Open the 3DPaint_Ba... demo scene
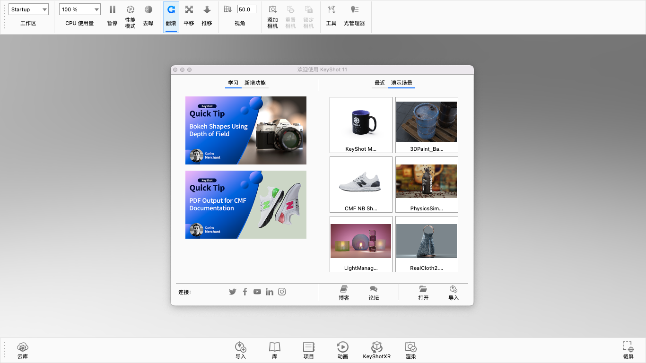The image size is (646, 363). (427, 125)
